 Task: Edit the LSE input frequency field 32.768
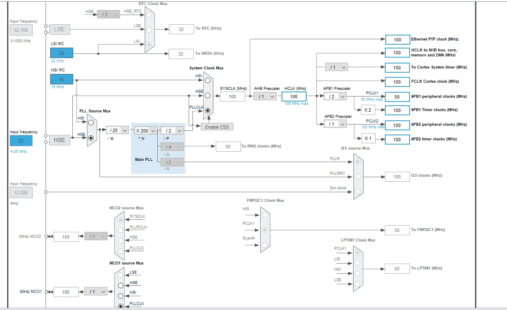click(x=21, y=30)
